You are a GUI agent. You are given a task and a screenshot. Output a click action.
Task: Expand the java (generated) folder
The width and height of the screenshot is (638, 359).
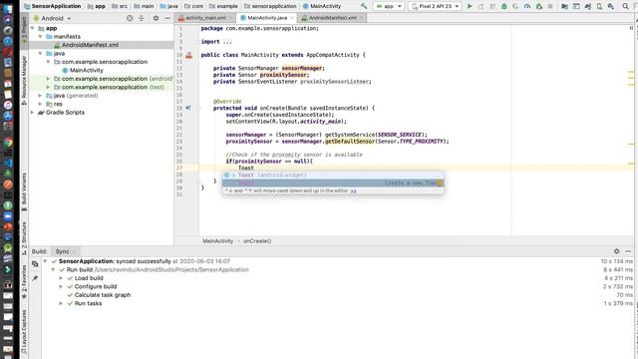40,96
